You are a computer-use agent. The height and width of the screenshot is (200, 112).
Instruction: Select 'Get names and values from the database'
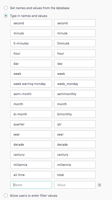6,8
